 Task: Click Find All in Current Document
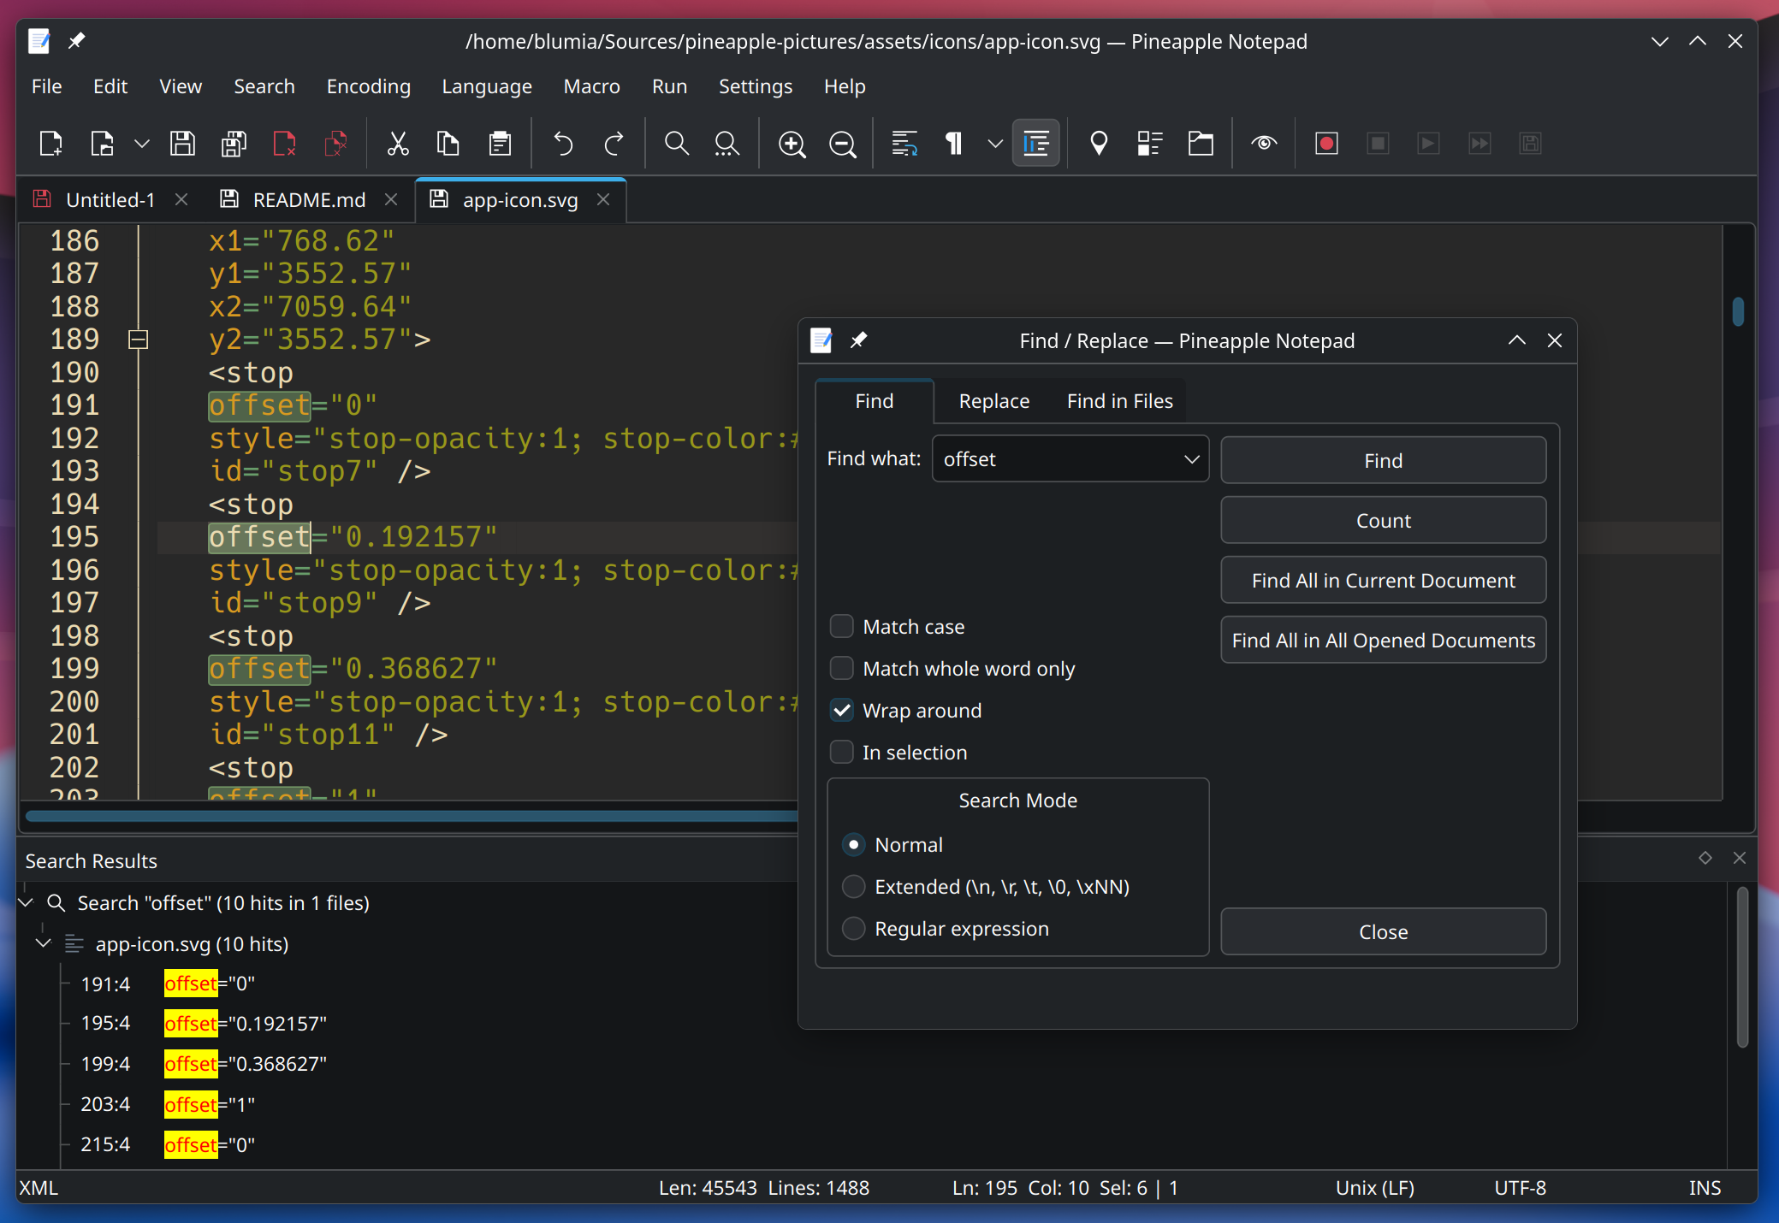tap(1383, 581)
